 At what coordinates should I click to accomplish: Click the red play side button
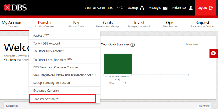(x=213, y=54)
